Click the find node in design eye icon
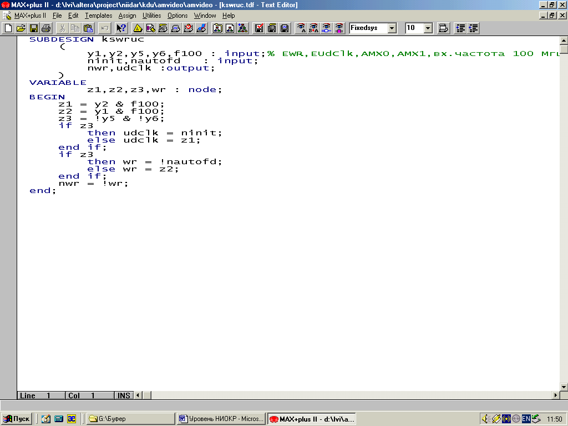568x426 pixels. click(x=326, y=28)
